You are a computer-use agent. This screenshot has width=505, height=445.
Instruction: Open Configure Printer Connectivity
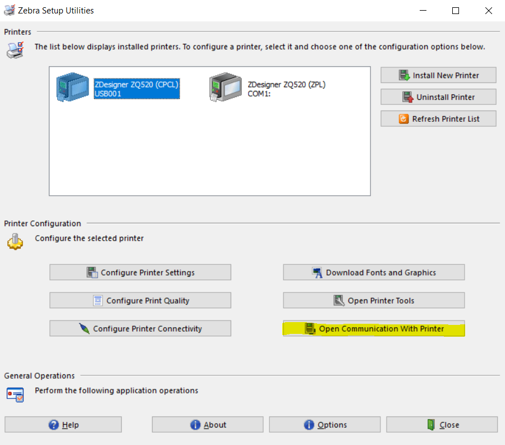click(x=140, y=329)
